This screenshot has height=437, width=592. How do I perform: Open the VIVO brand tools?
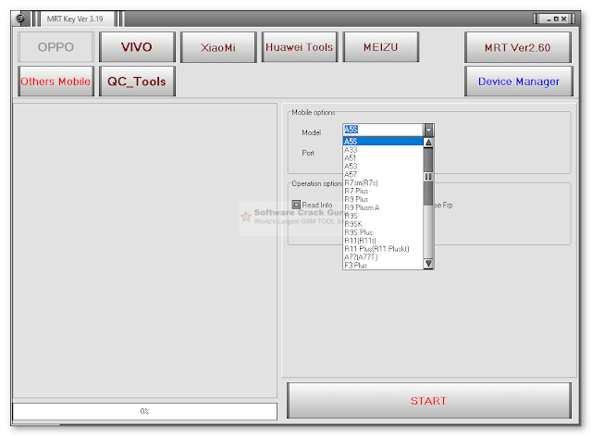click(137, 47)
